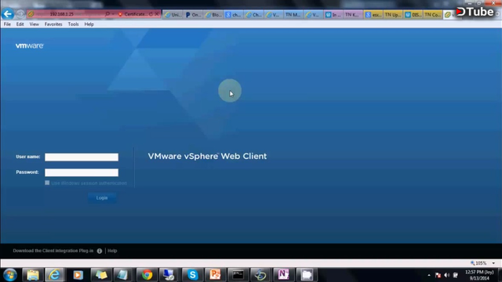Open the Help menu in menu bar
This screenshot has height=282, width=502.
[89, 24]
